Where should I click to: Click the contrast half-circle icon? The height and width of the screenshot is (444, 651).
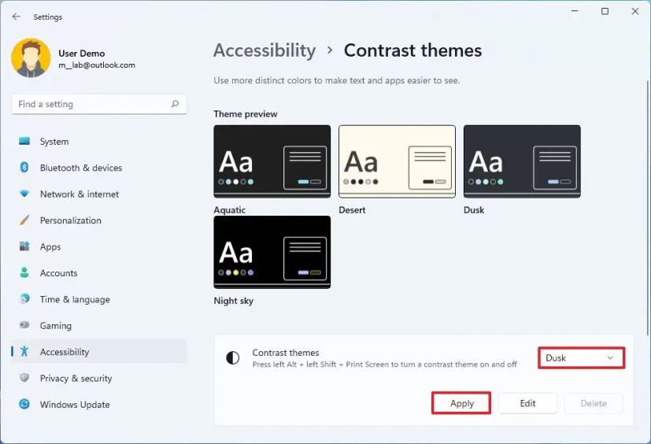coord(232,357)
